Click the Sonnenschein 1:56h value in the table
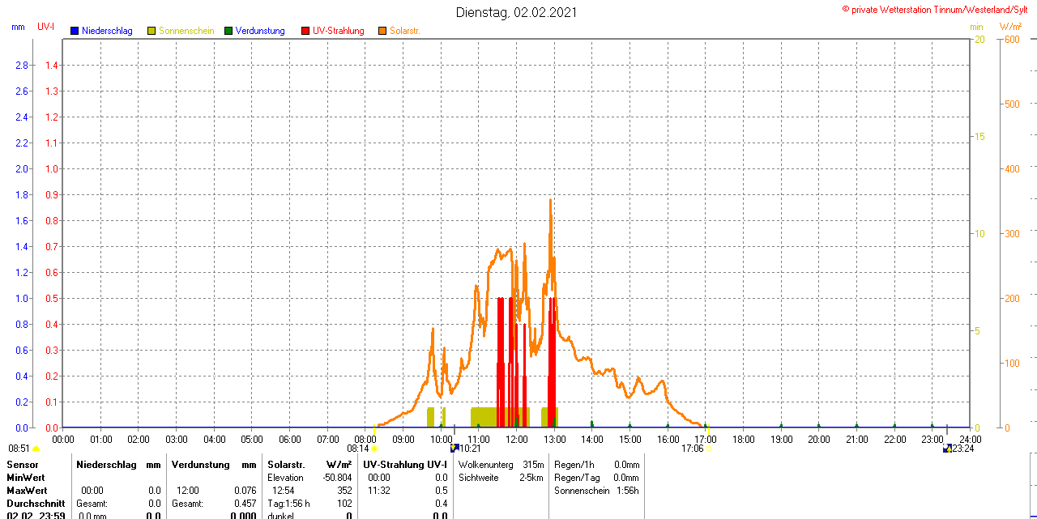 pos(596,491)
